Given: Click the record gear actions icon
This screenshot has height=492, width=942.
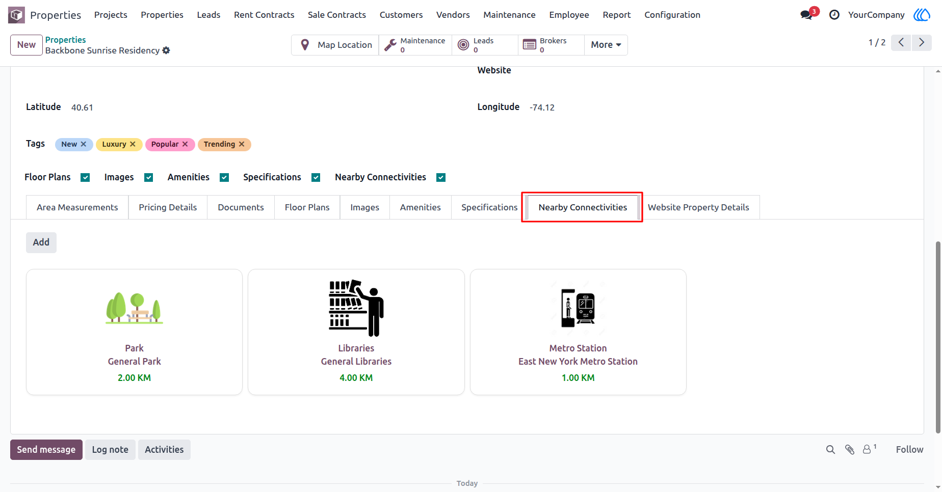Looking at the screenshot, I should click(166, 50).
